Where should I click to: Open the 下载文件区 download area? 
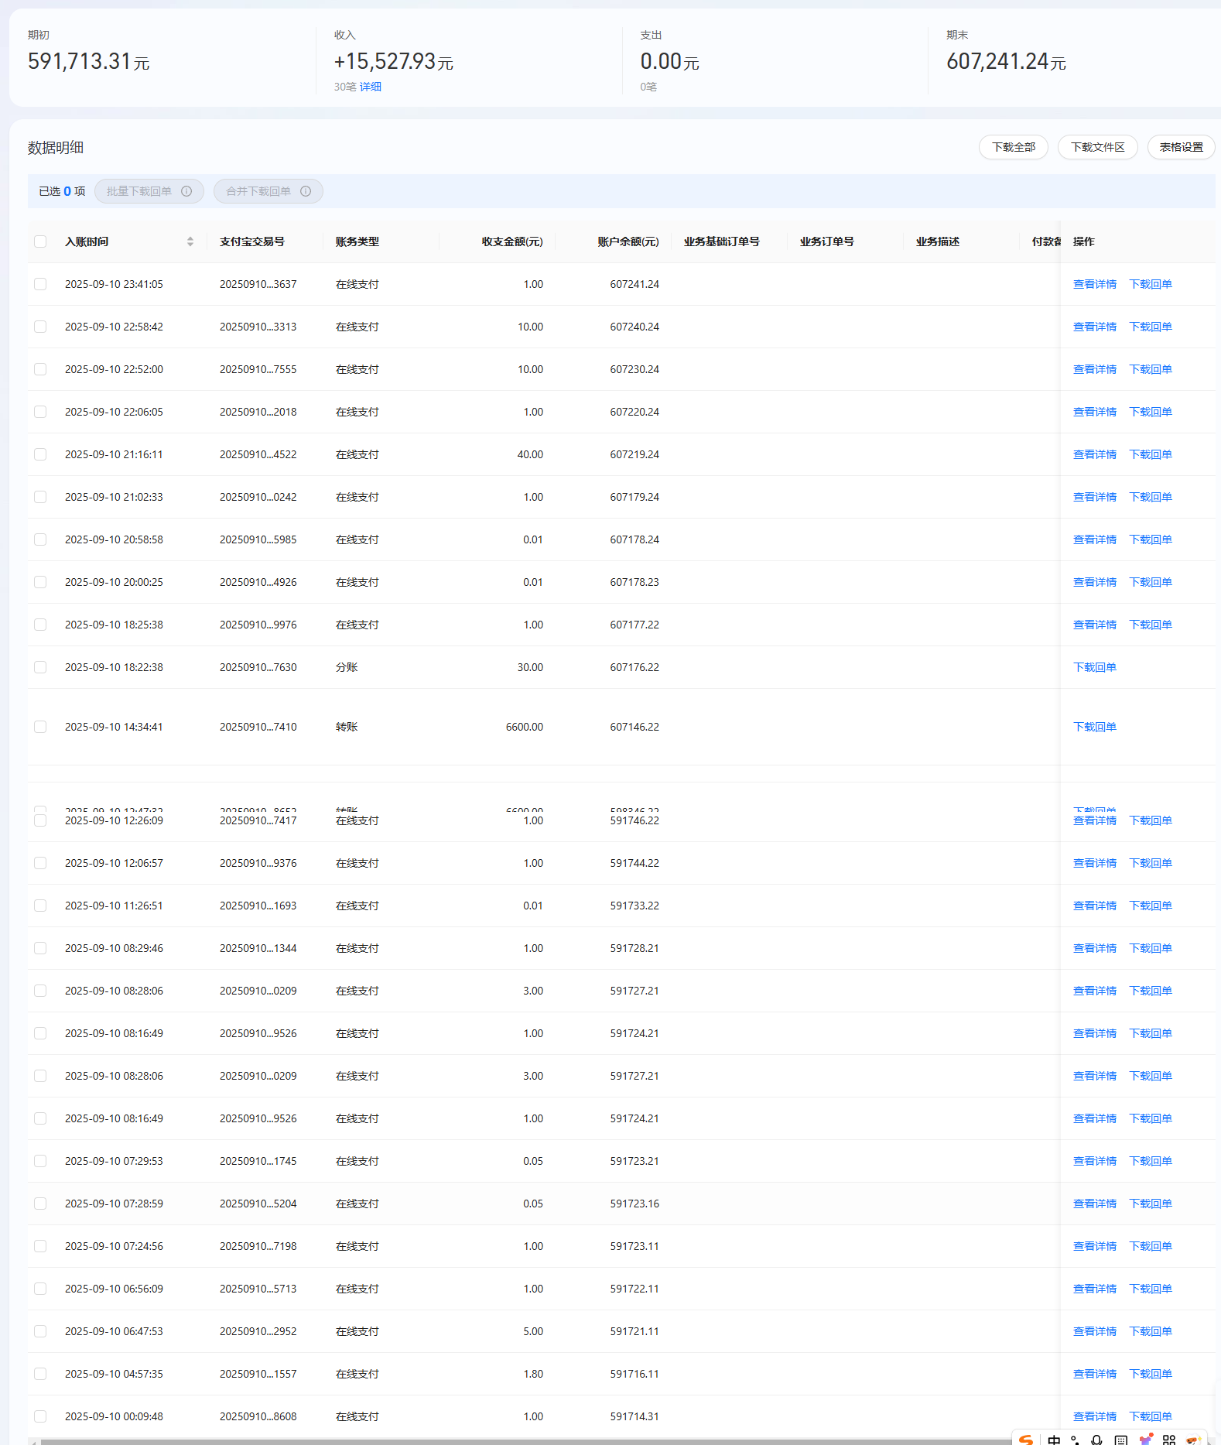(1097, 147)
